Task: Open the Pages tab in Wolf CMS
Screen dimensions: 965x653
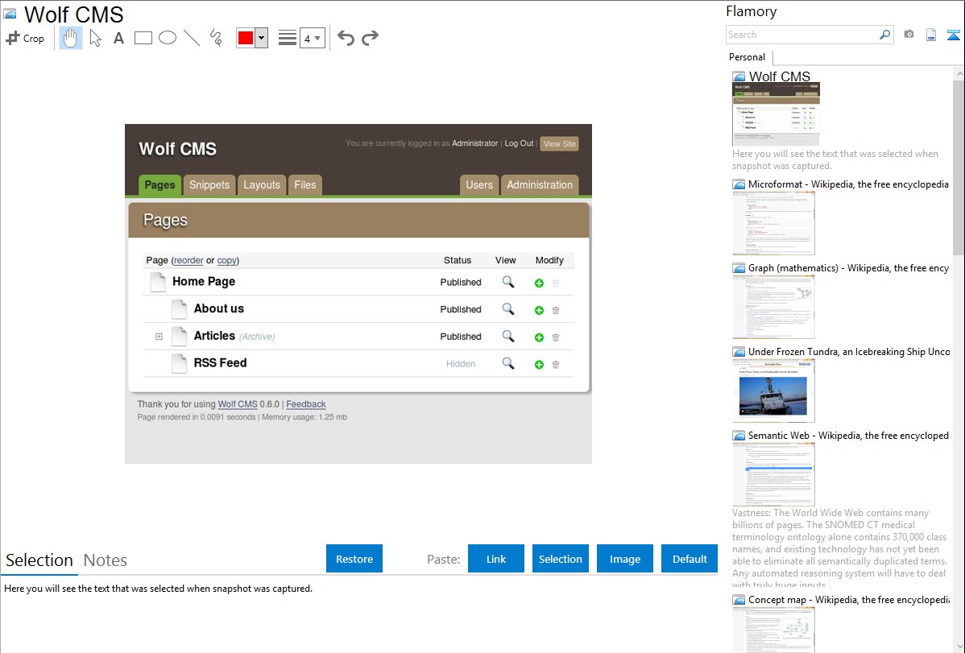Action: 160,184
